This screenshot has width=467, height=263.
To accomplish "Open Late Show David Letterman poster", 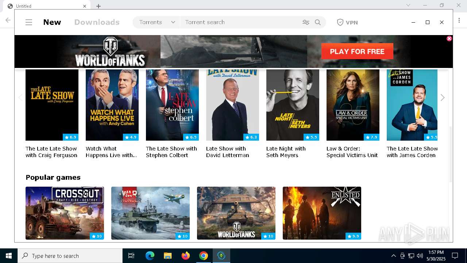I will [x=232, y=105].
